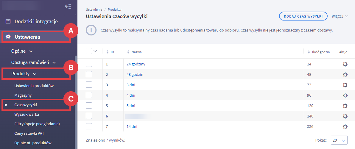Tick the checkbox for row ID 6
Image resolution: width=355 pixels, height=149 pixels.
pyautogui.click(x=89, y=116)
